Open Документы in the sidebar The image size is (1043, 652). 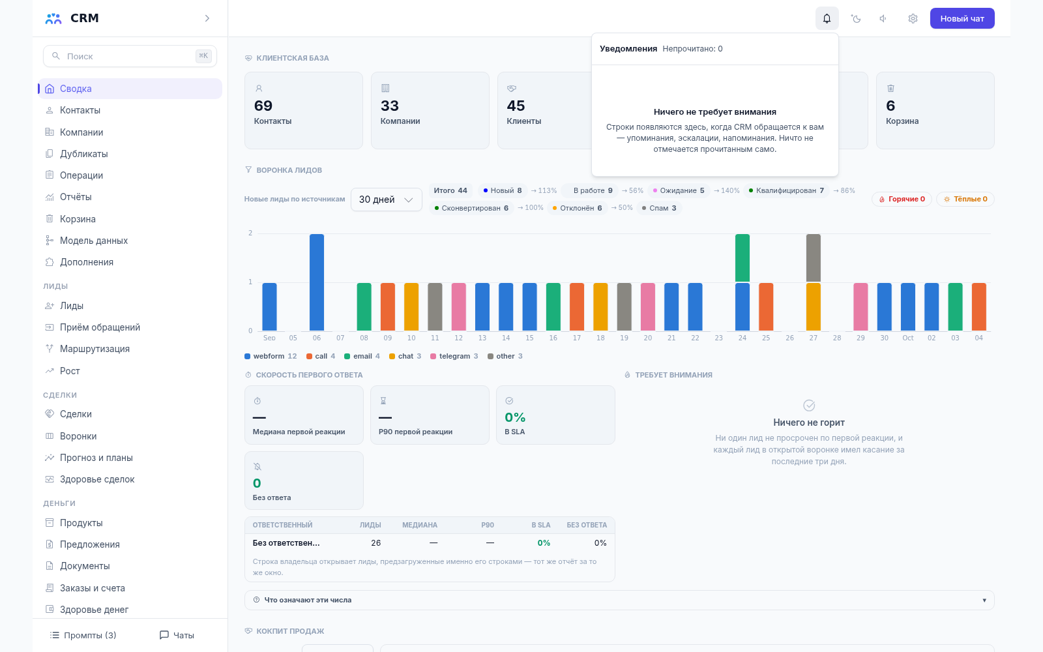tap(130, 566)
